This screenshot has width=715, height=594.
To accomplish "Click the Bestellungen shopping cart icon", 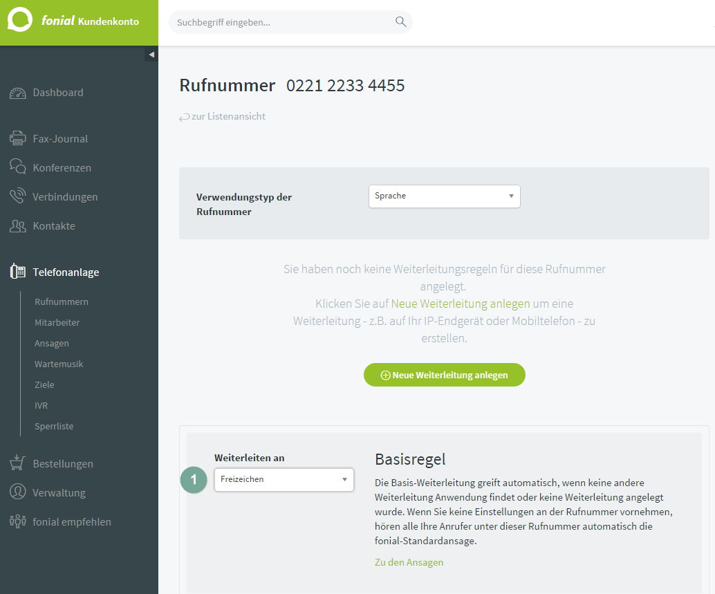I will tap(18, 463).
